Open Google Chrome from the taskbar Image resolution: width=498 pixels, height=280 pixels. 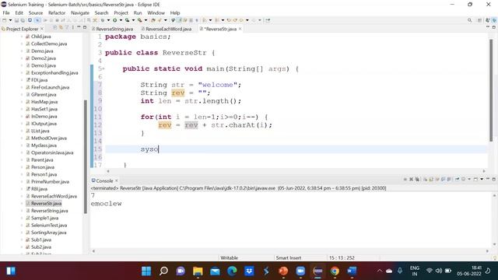coord(335,271)
